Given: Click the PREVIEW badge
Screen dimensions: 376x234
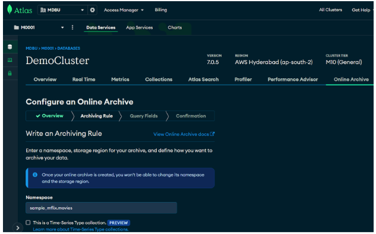Looking at the screenshot, I should (118, 223).
